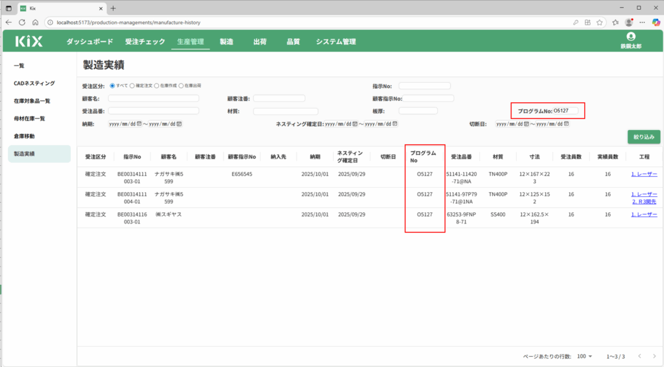Open 母材在庫一覧 from the sidebar

(29, 118)
